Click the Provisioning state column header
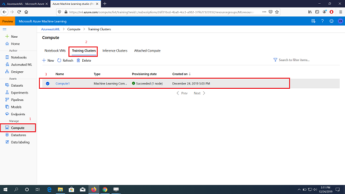This screenshot has width=345, height=194. pyautogui.click(x=144, y=74)
